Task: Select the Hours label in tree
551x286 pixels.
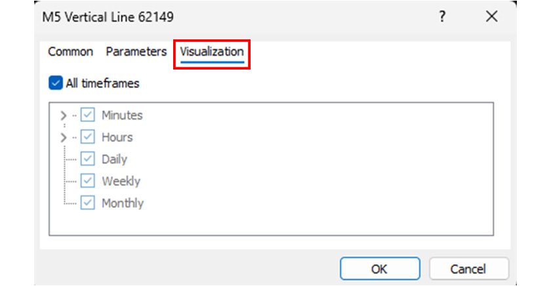Action: (117, 137)
